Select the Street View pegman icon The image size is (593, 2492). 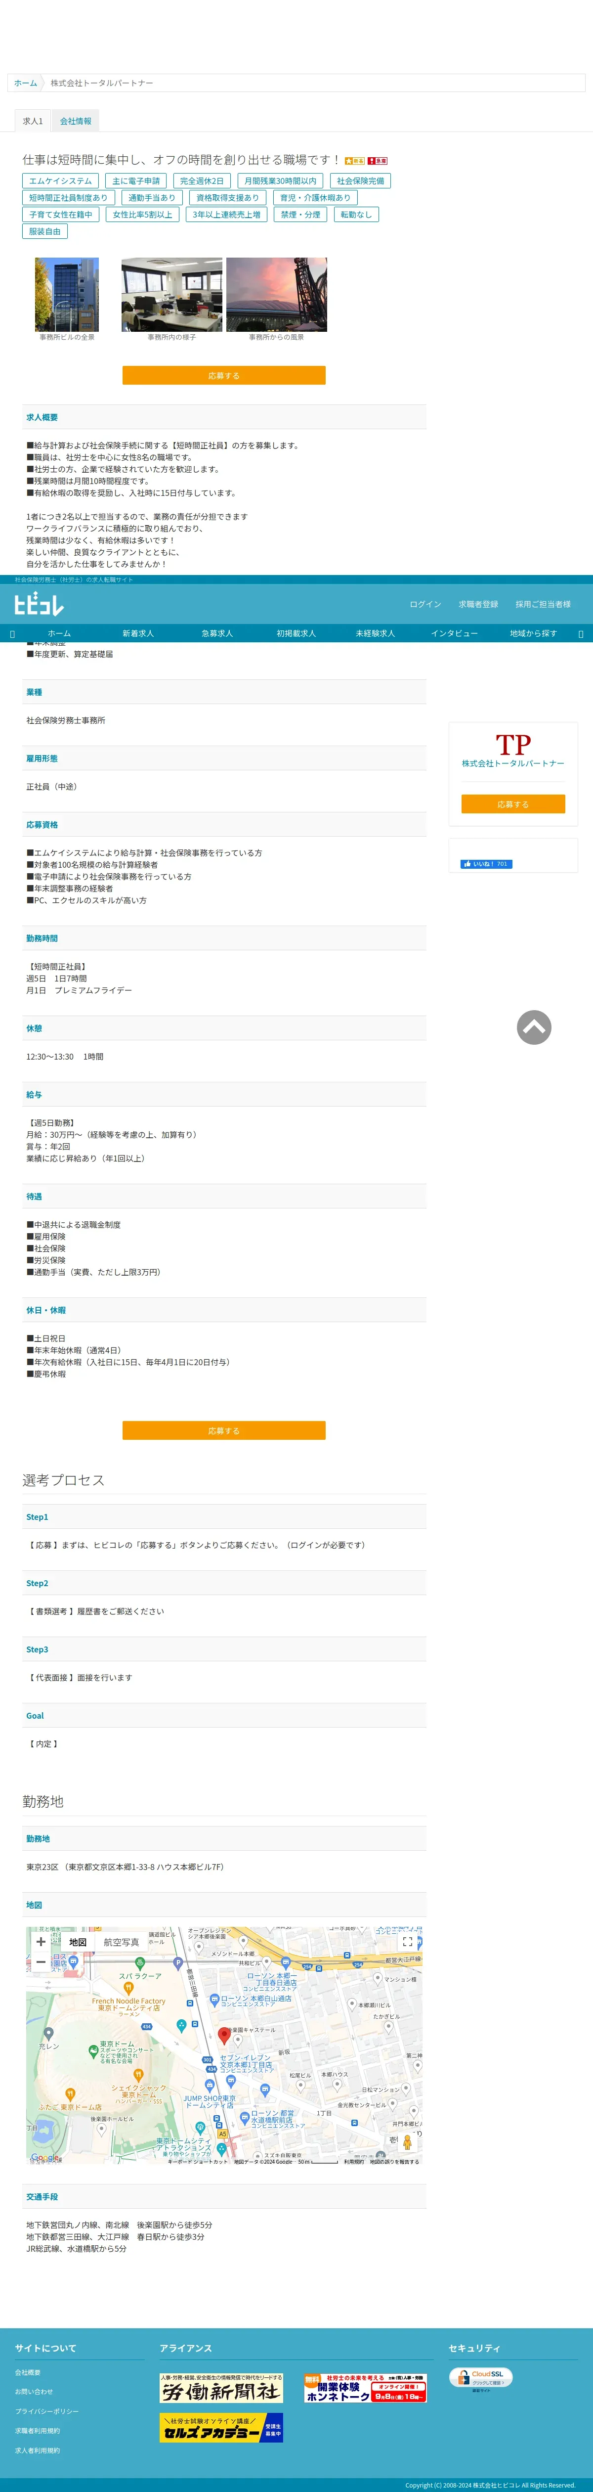click(407, 2142)
